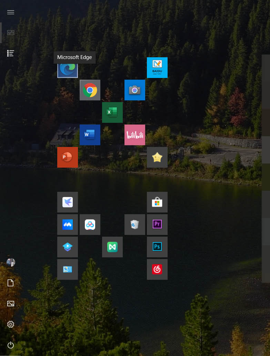This screenshot has height=356, width=270.
Task: Launch the green MindMaster tile
Action: (x=112, y=247)
